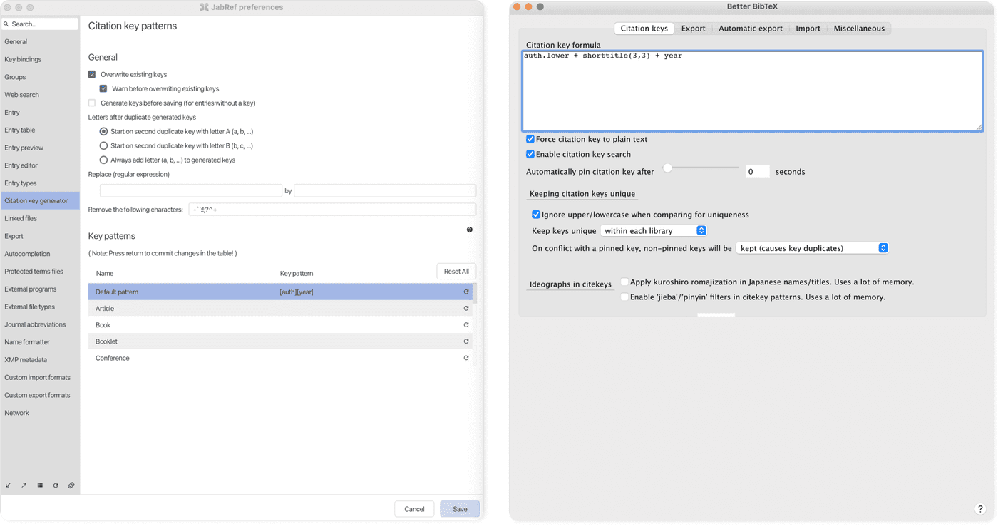Switch to the Automatic export tab
Image resolution: width=998 pixels, height=529 pixels.
751,28
